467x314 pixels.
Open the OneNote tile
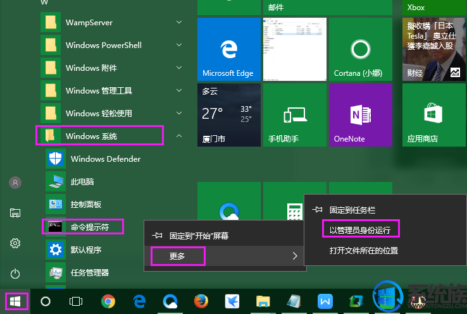(361, 115)
